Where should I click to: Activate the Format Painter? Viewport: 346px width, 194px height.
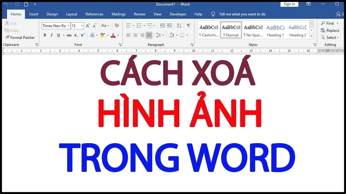(20, 37)
